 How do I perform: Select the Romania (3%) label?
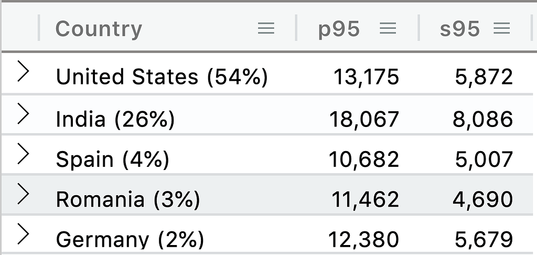point(128,199)
